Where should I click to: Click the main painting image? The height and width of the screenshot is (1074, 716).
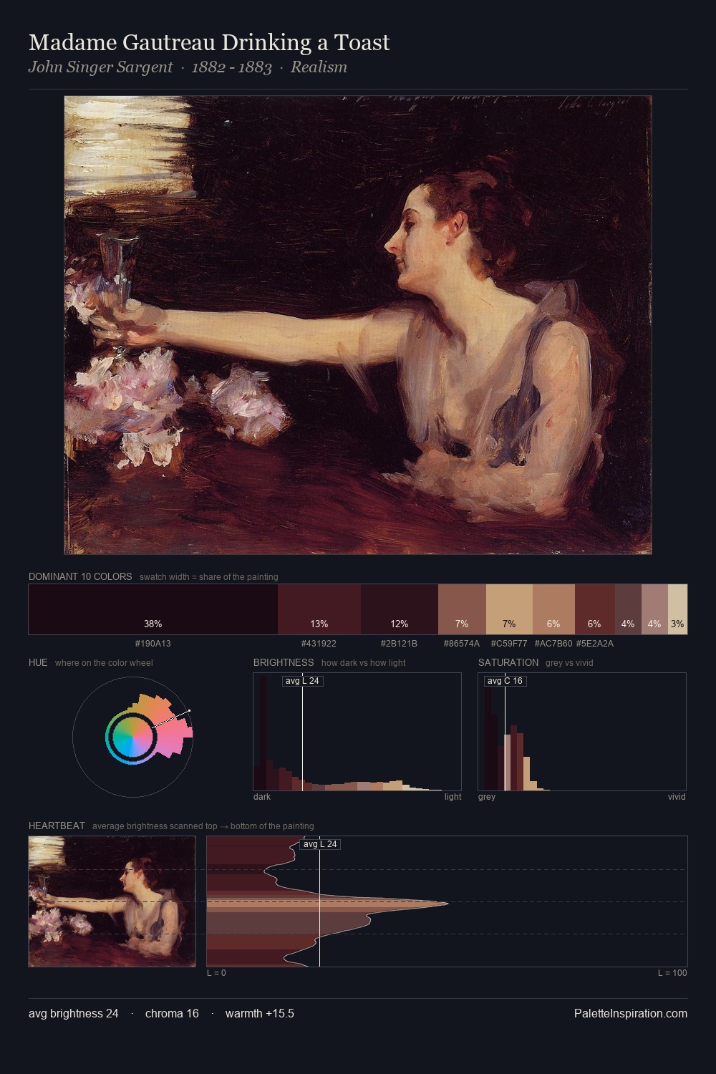click(x=358, y=325)
